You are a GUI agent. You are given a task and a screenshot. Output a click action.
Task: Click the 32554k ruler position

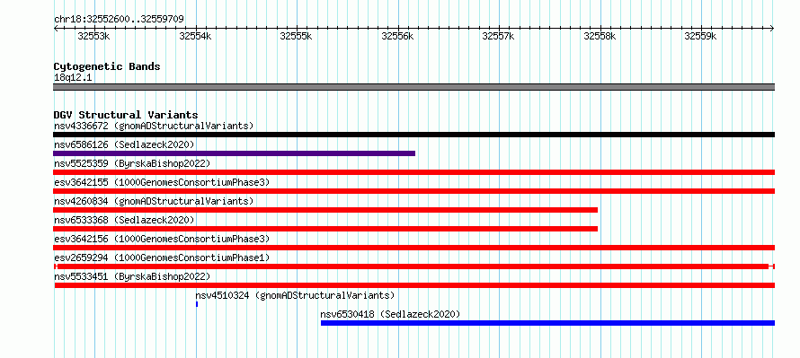click(x=195, y=36)
